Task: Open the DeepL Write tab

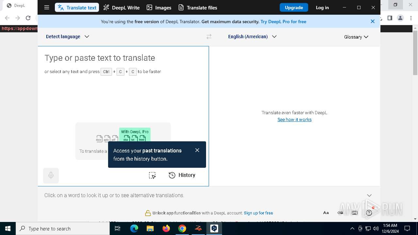Action: 121,8
